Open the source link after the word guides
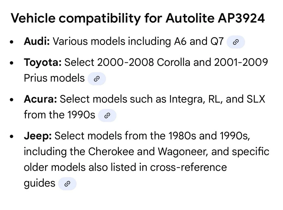The image size is (283, 210). (67, 184)
